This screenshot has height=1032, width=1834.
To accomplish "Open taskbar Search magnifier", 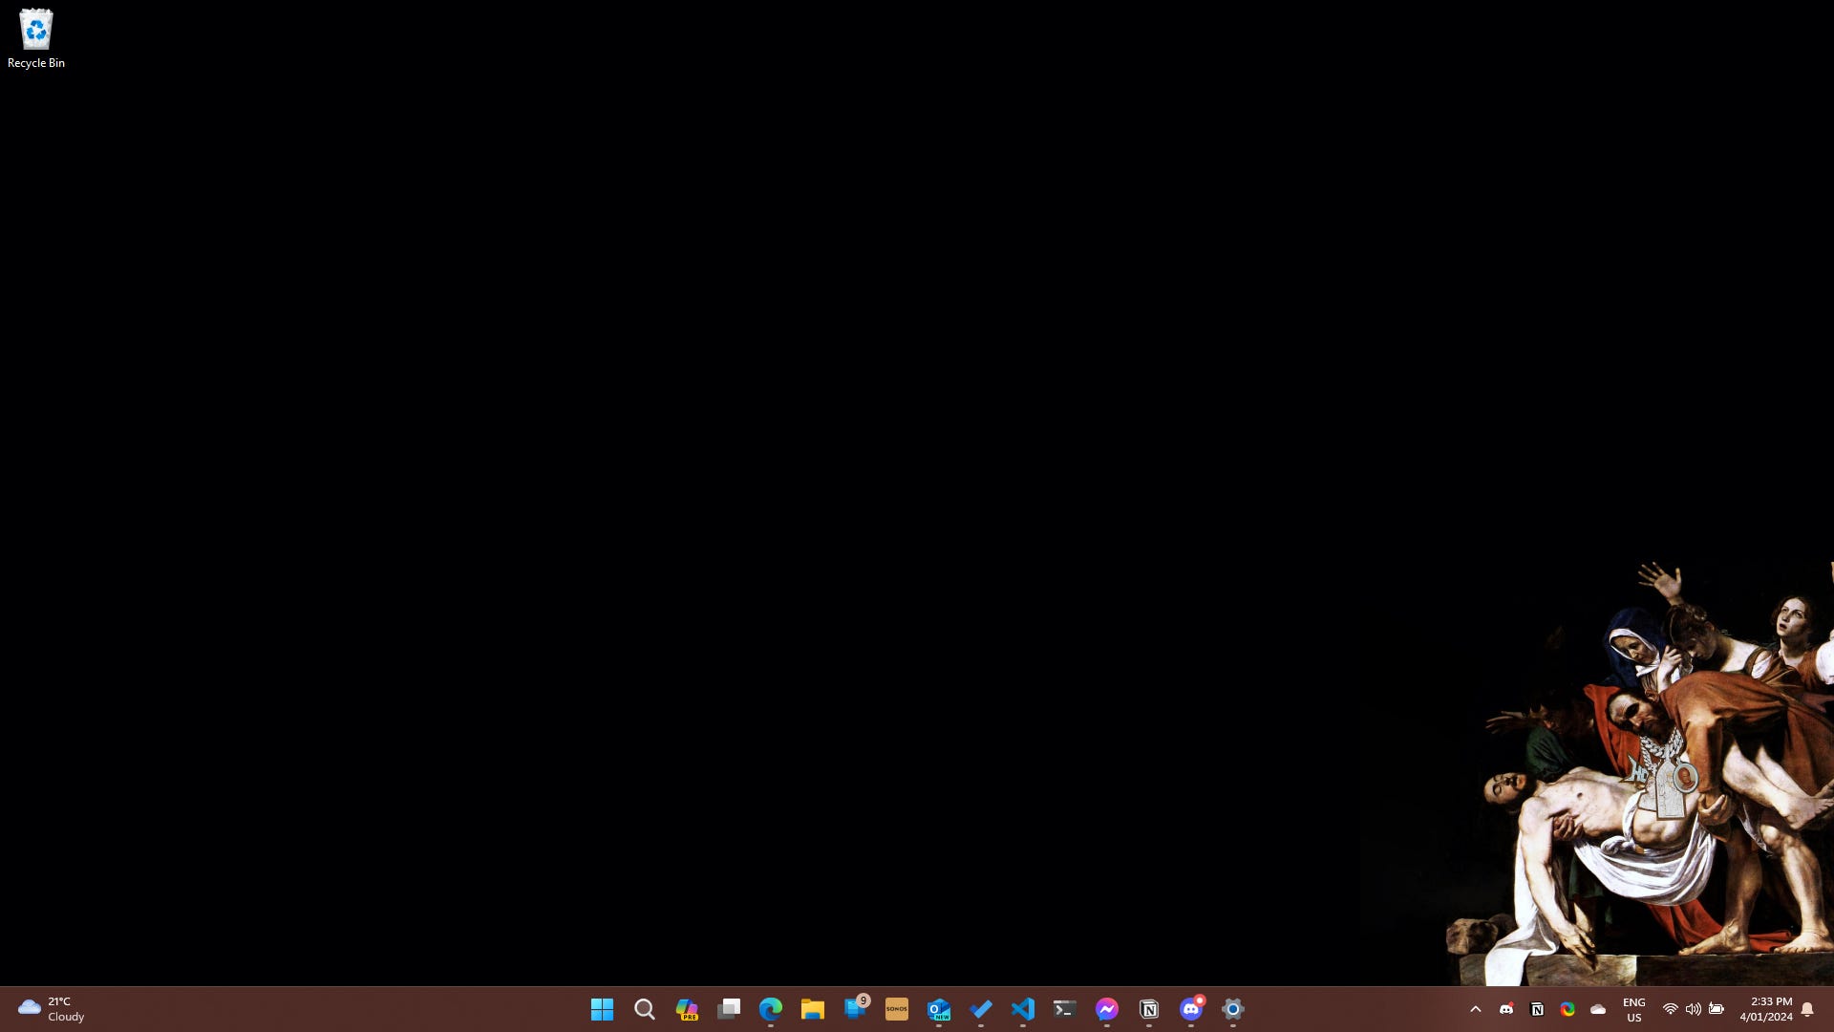I will point(645,1009).
